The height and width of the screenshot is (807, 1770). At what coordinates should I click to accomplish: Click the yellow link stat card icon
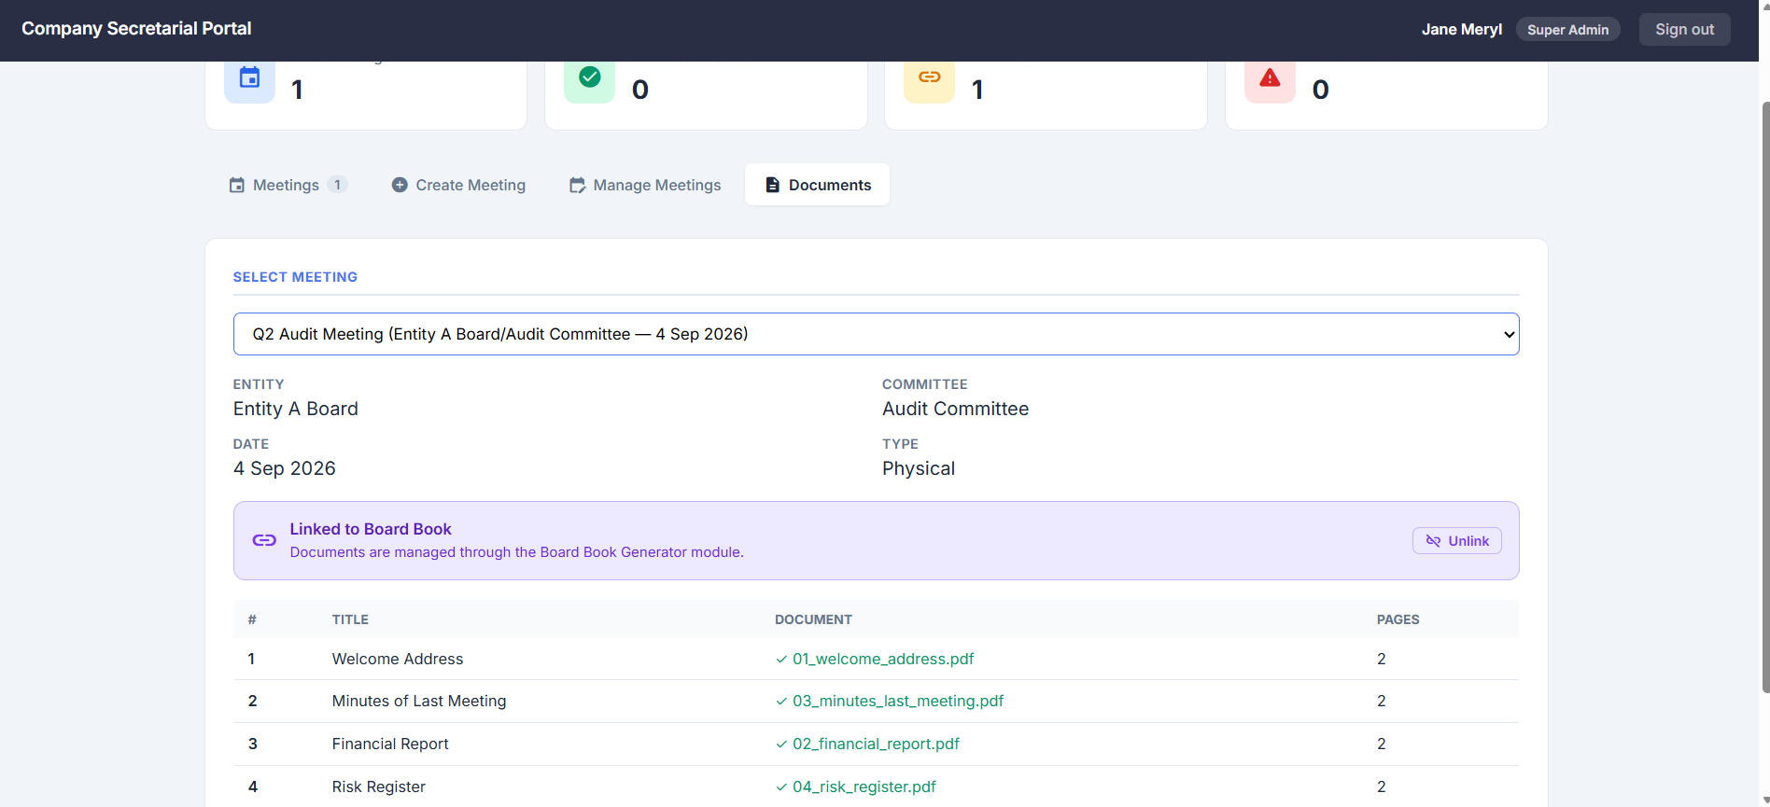coord(929,78)
